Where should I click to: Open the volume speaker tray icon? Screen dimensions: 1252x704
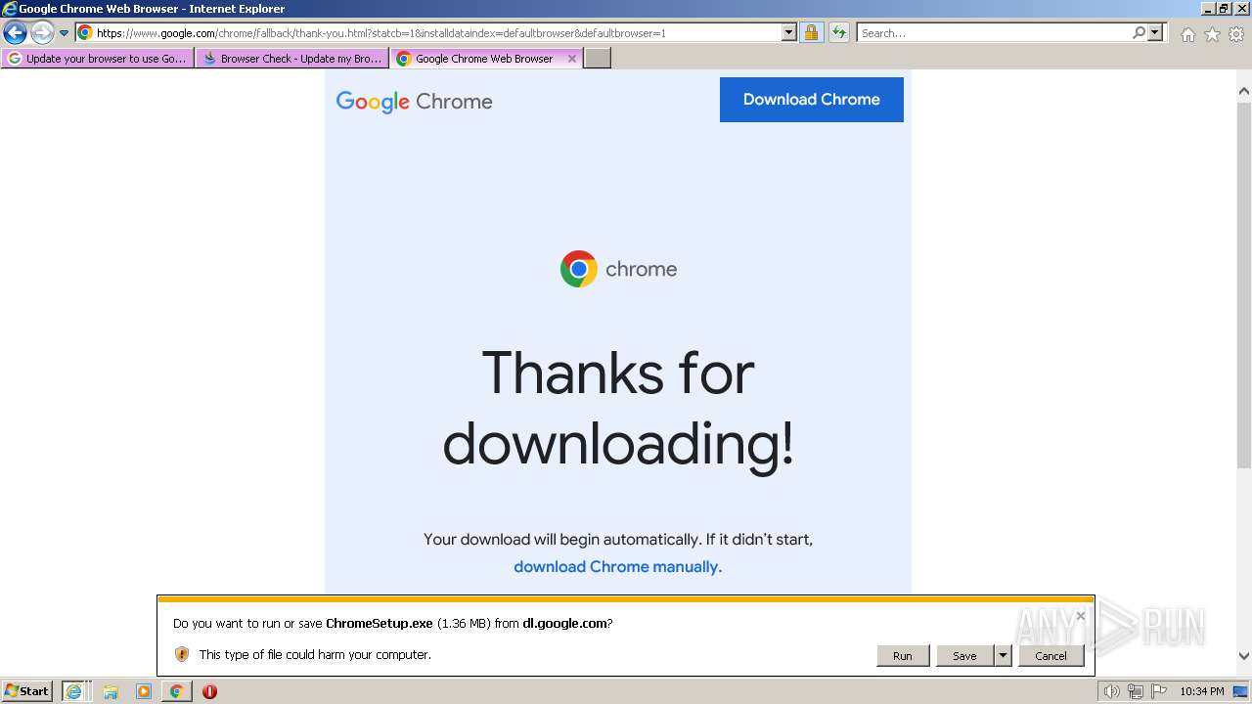[x=1112, y=691]
